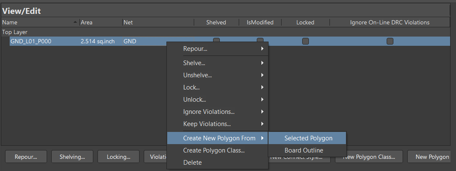456x171 pixels.
Task: Choose Selected Polygon from submenu
Action: point(307,138)
